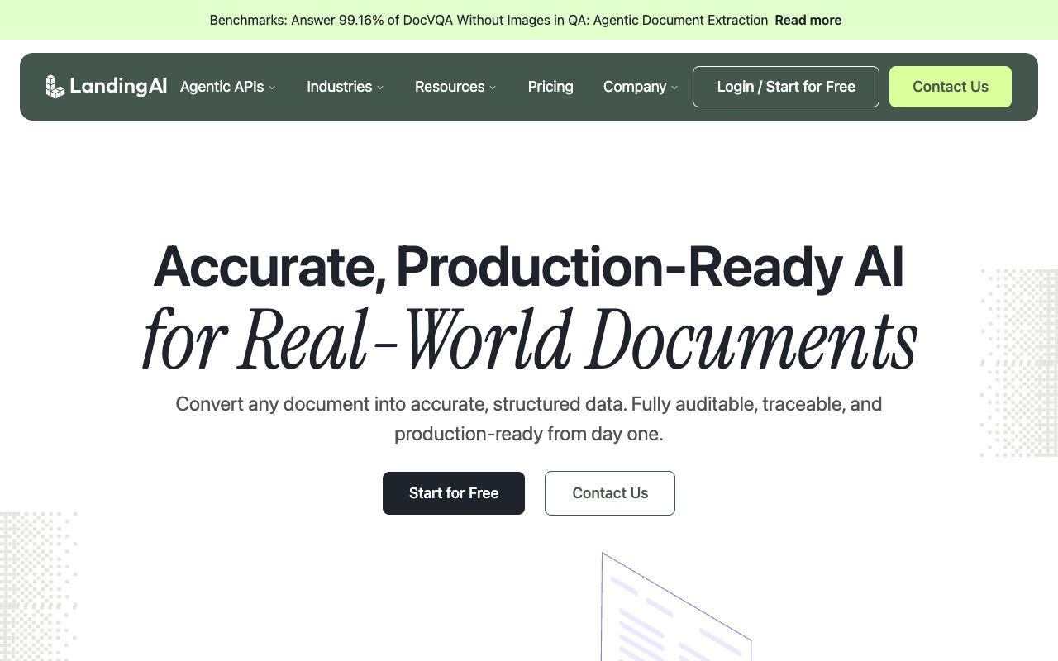The height and width of the screenshot is (661, 1058).
Task: Expand the Agentic APIs dropdown chevron
Action: point(272,88)
